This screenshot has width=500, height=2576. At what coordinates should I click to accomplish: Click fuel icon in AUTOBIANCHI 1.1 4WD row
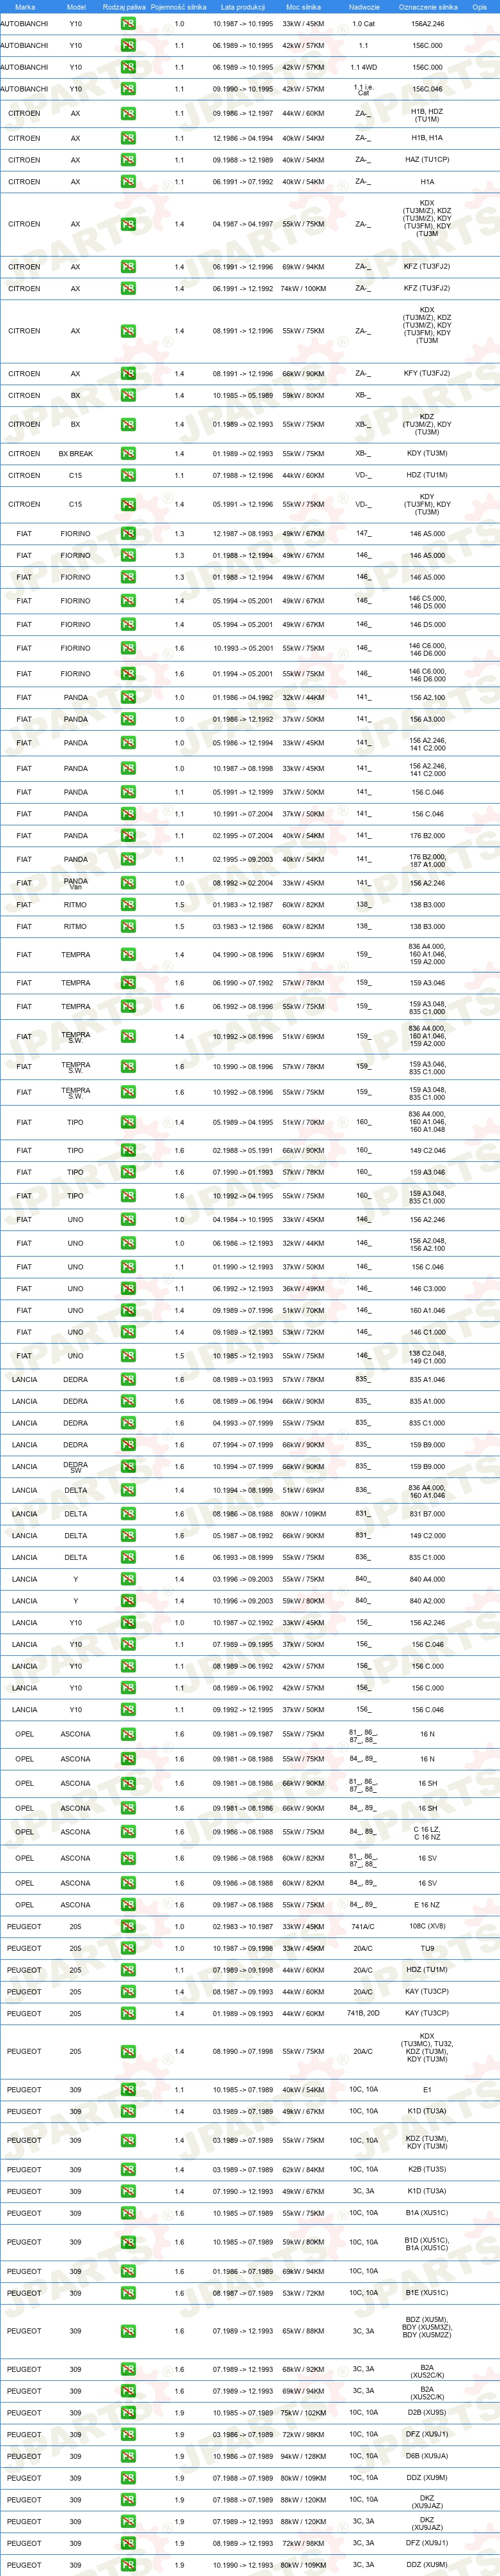click(128, 67)
